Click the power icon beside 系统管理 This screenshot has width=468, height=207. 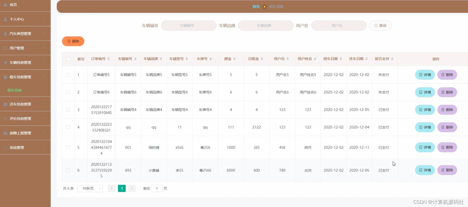(x=5, y=148)
